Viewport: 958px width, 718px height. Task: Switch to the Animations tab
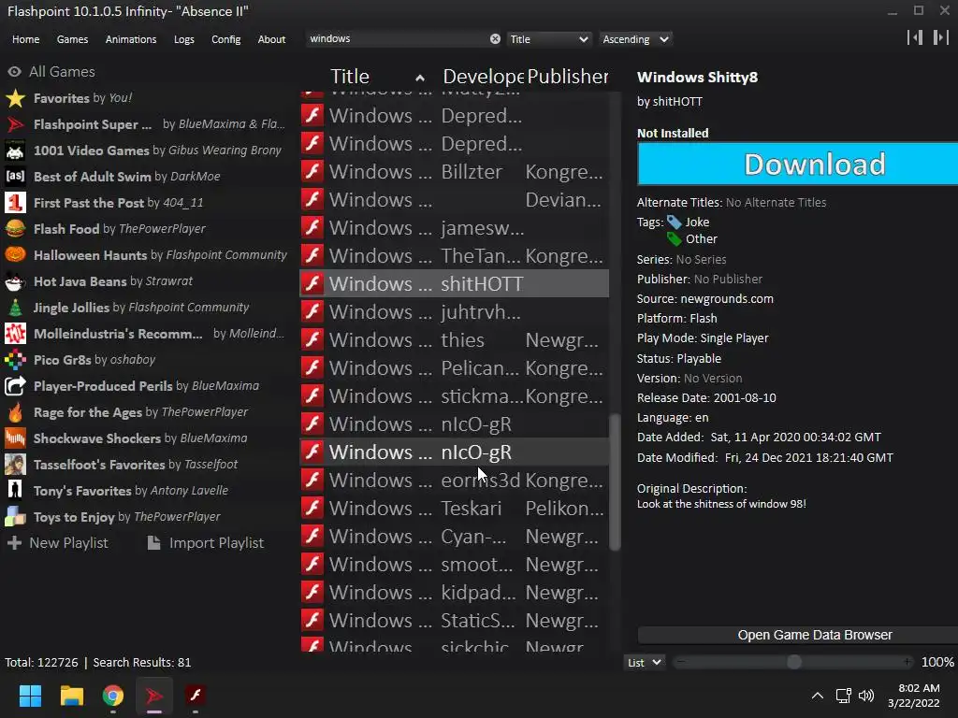131,39
